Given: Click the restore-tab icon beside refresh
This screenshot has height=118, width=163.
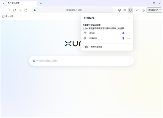Looking at the screenshot, I should point(20,10).
